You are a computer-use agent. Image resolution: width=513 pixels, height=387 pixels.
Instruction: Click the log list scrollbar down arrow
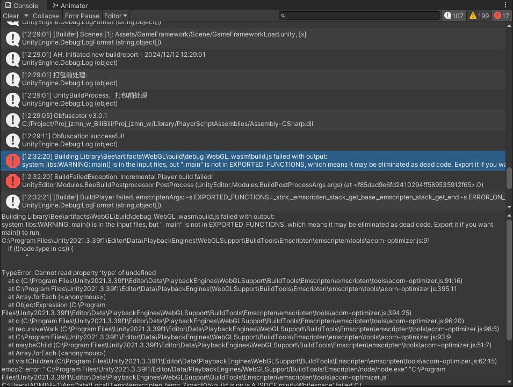509,207
